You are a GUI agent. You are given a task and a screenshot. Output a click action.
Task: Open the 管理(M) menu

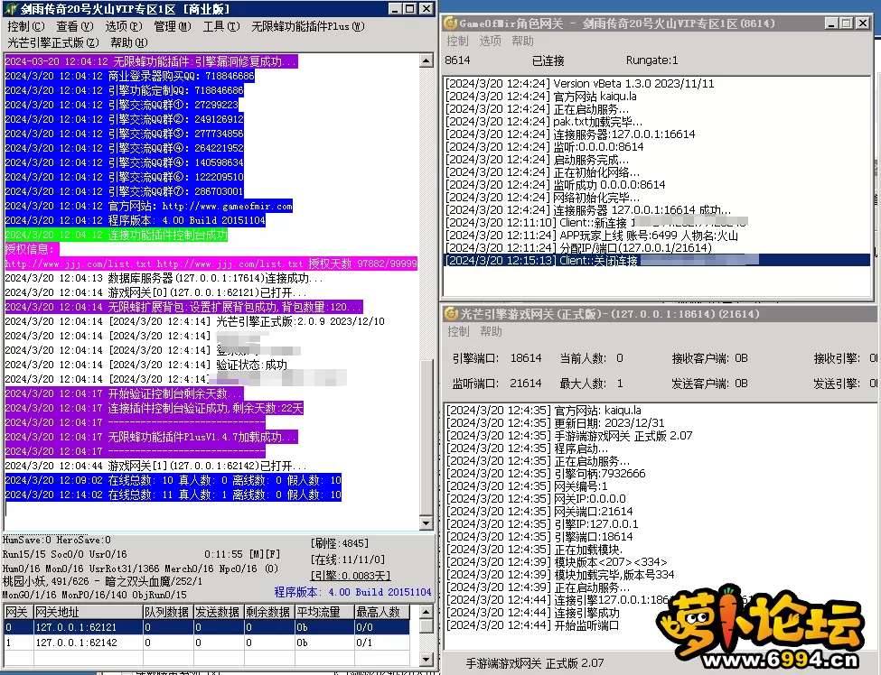coord(173,26)
